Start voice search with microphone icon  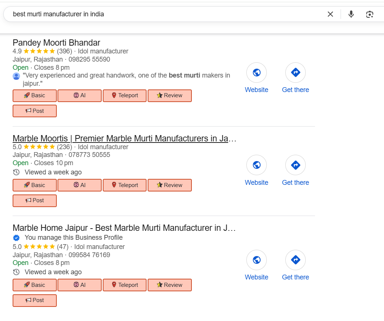[x=351, y=14]
